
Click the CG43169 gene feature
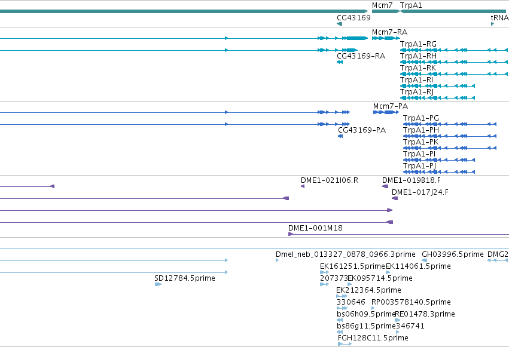click(x=340, y=24)
